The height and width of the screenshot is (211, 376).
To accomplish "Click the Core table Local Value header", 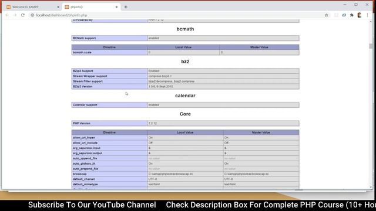I will click(185, 132).
